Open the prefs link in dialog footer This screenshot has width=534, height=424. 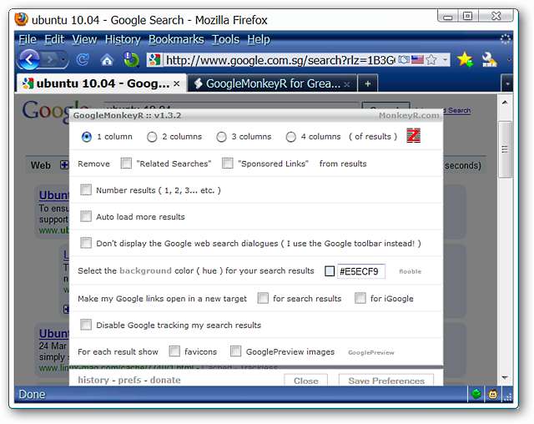tap(129, 380)
